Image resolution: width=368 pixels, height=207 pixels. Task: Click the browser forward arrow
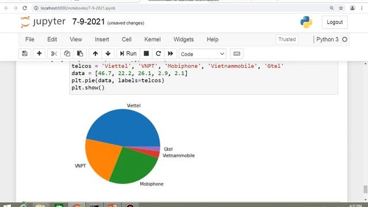(16, 8)
